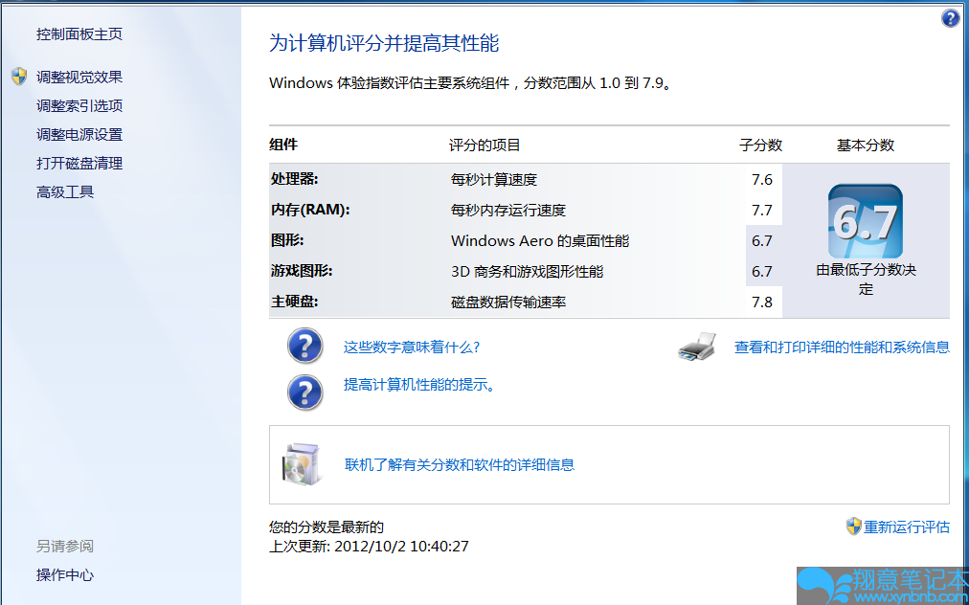Click the 游戏图形 row label
The image size is (969, 605).
302,271
